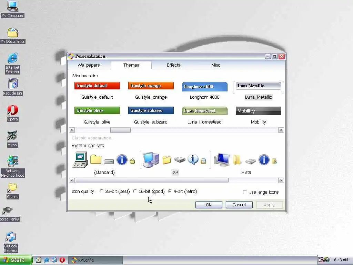Click the Luna_Metallic skin name label
The image size is (353, 265).
[x=259, y=97]
